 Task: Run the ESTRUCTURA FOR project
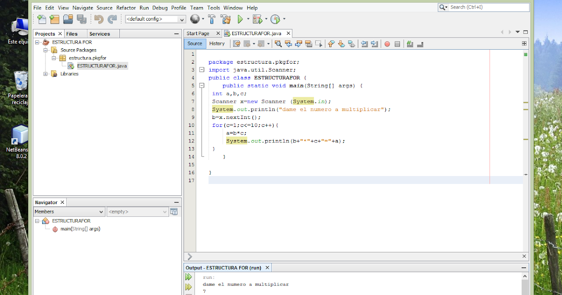[240, 19]
